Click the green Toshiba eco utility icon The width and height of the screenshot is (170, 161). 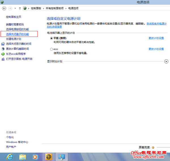(3, 54)
